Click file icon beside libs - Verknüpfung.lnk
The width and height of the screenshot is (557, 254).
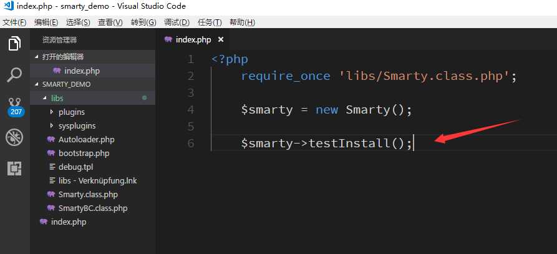pyautogui.click(x=52, y=180)
